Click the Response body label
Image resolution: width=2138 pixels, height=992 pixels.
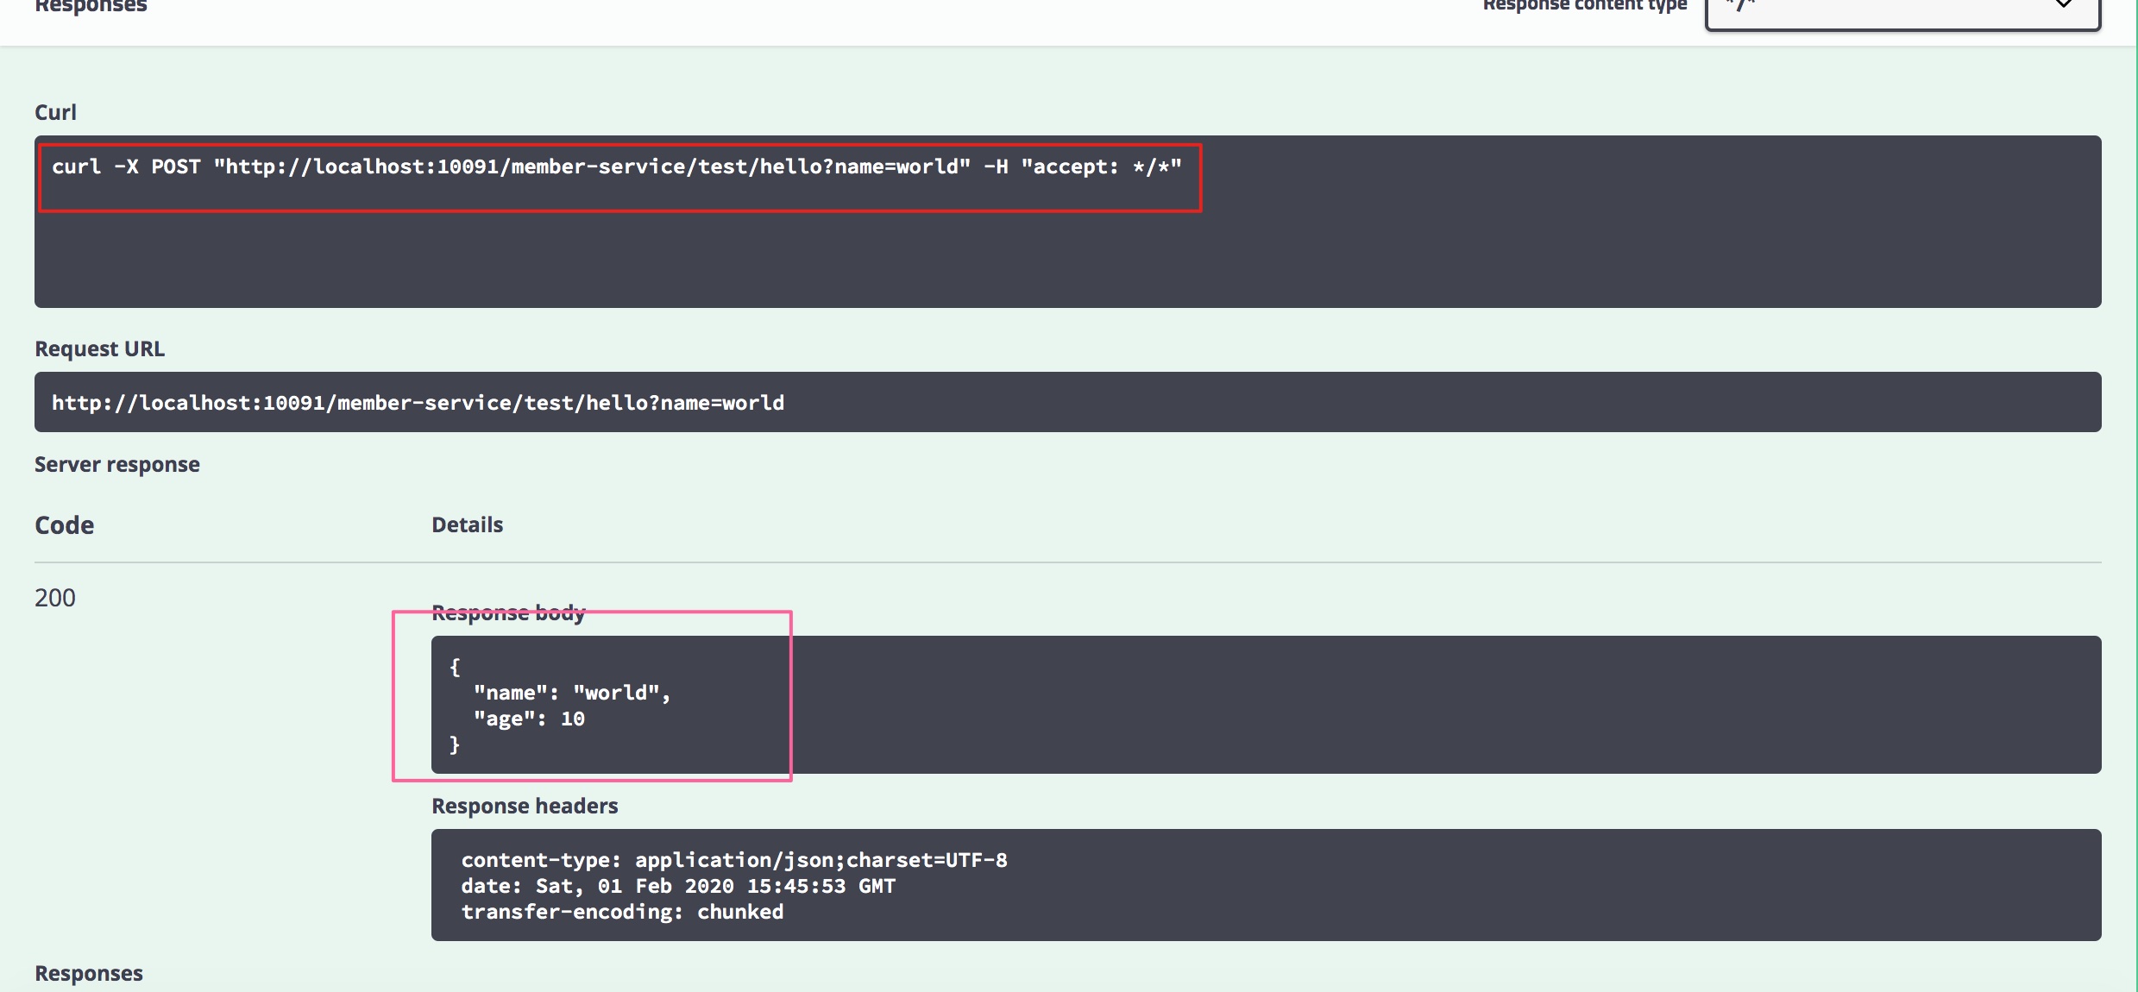click(508, 613)
